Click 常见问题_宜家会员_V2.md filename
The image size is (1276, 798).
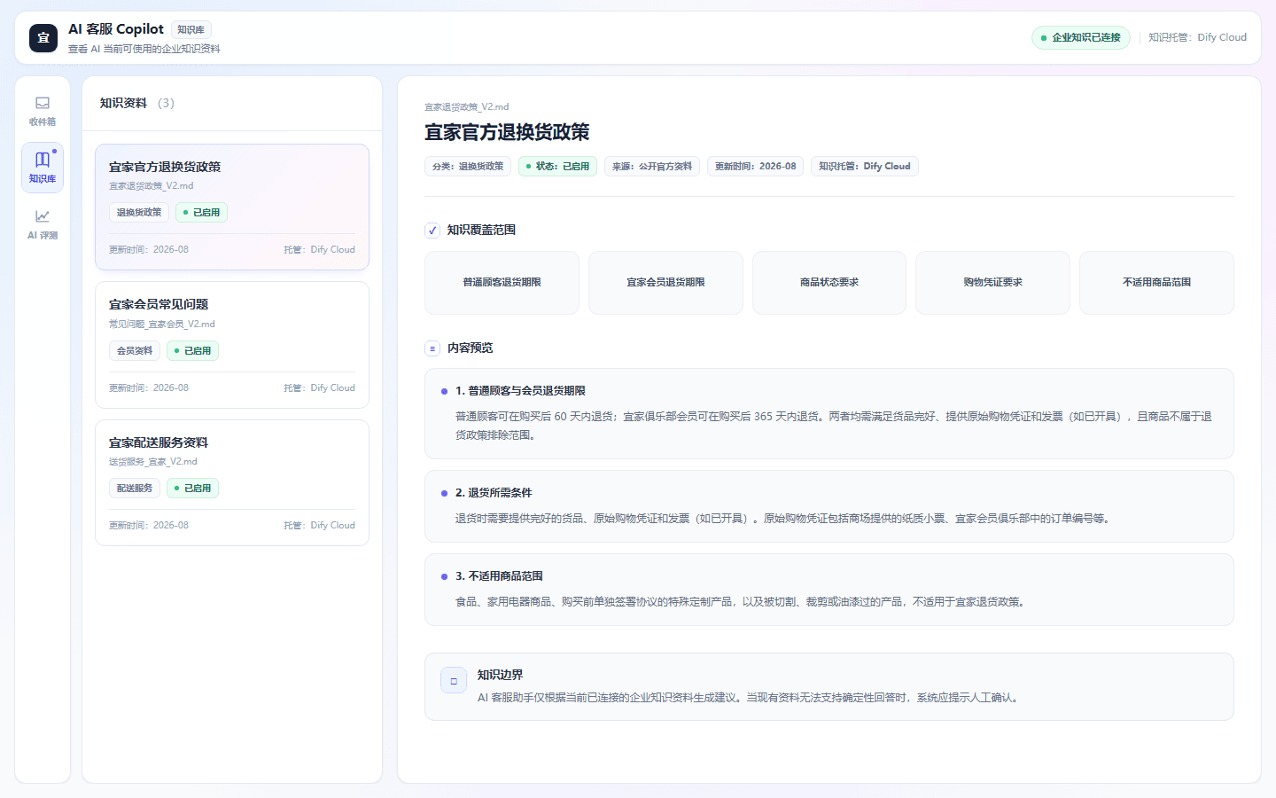click(x=162, y=325)
